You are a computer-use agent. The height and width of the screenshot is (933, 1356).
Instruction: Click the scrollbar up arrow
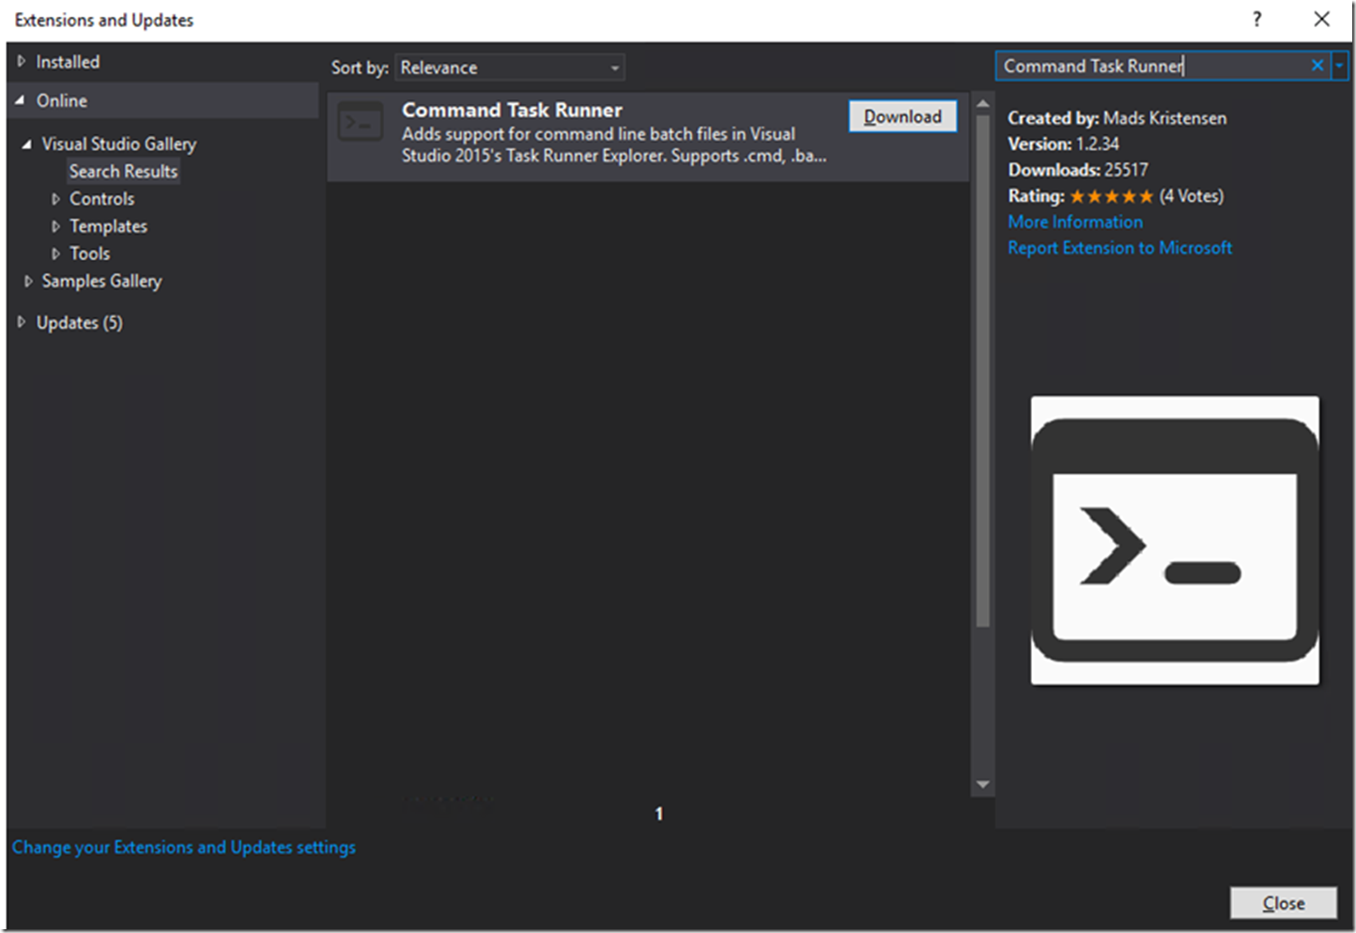coord(982,103)
